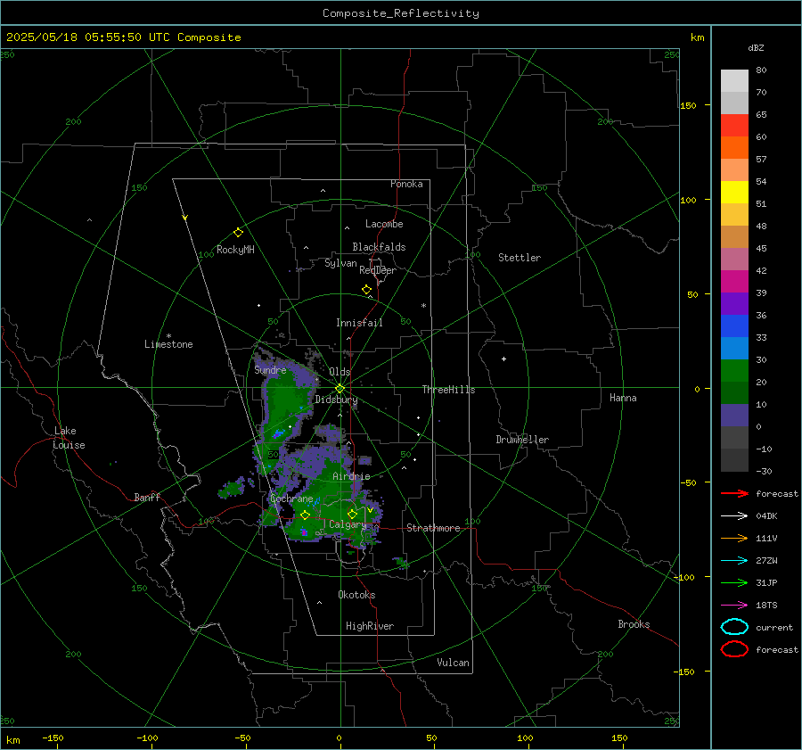The width and height of the screenshot is (802, 750).
Task: Click the white 04DK arrow icon
Action: tap(734, 516)
